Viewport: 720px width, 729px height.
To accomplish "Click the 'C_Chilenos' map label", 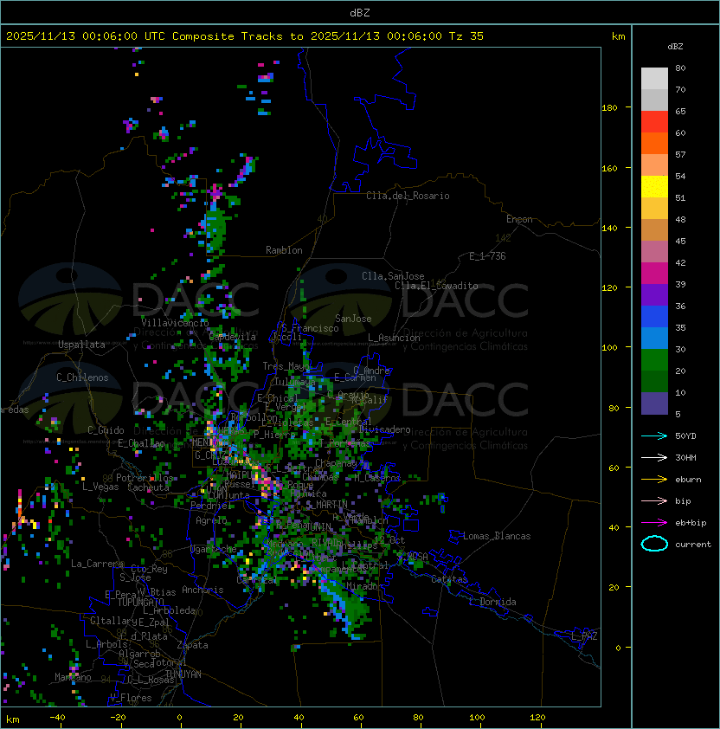I will (82, 377).
